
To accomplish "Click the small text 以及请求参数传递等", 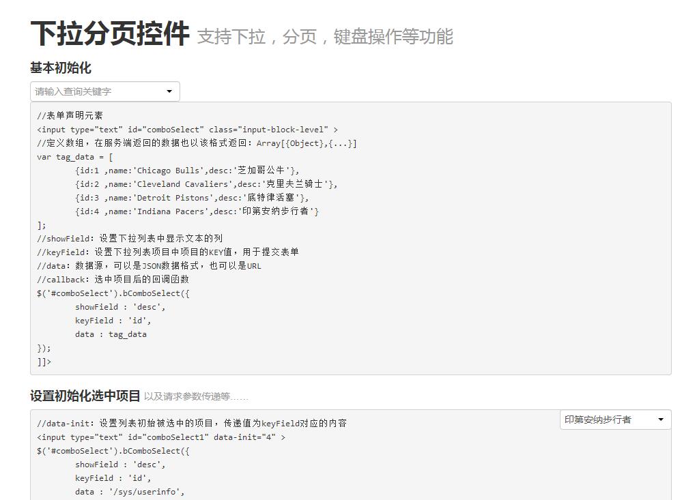I will (x=196, y=397).
